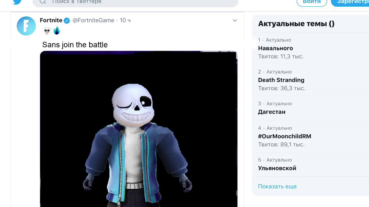Click Показать еще to show more trends
This screenshot has width=369, height=207.
pyautogui.click(x=277, y=187)
